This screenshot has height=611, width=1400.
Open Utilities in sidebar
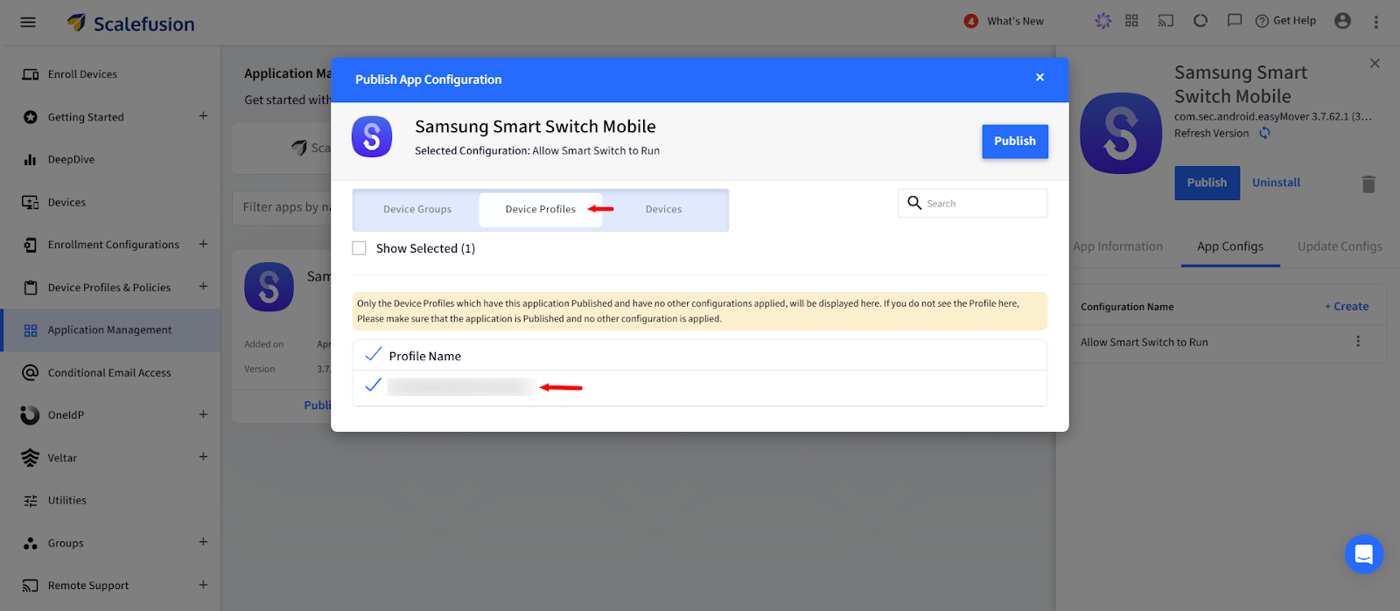(66, 500)
